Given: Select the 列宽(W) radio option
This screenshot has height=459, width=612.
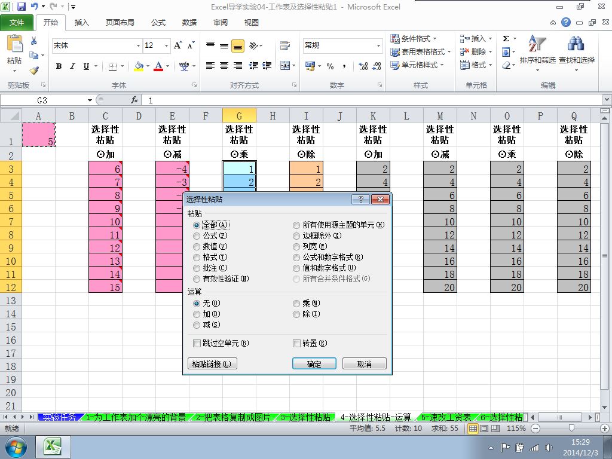Looking at the screenshot, I should [x=296, y=247].
